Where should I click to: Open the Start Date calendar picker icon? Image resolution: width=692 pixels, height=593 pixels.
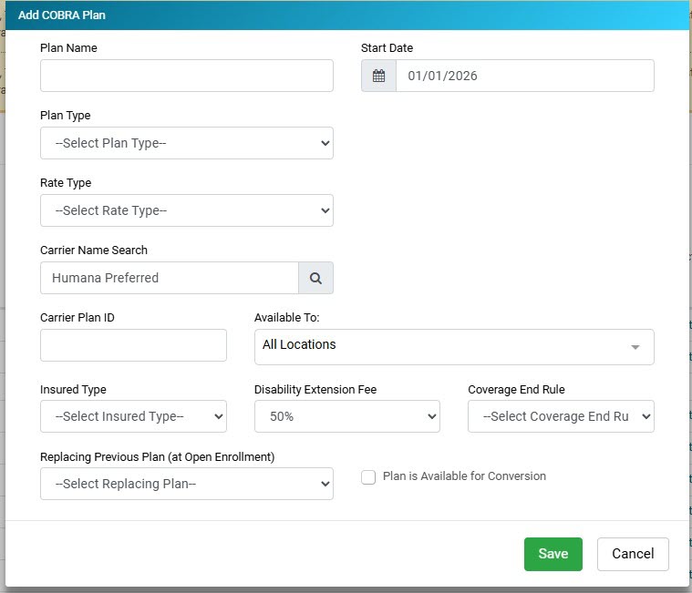(x=378, y=76)
